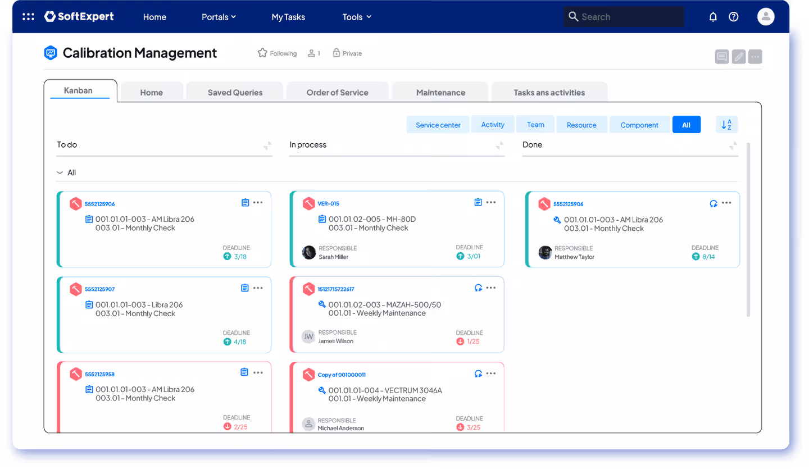Open more options on Done card 5552125906
The height and width of the screenshot is (469, 809).
click(x=726, y=203)
